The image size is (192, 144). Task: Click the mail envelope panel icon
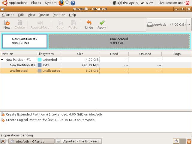click(x=67, y=3)
